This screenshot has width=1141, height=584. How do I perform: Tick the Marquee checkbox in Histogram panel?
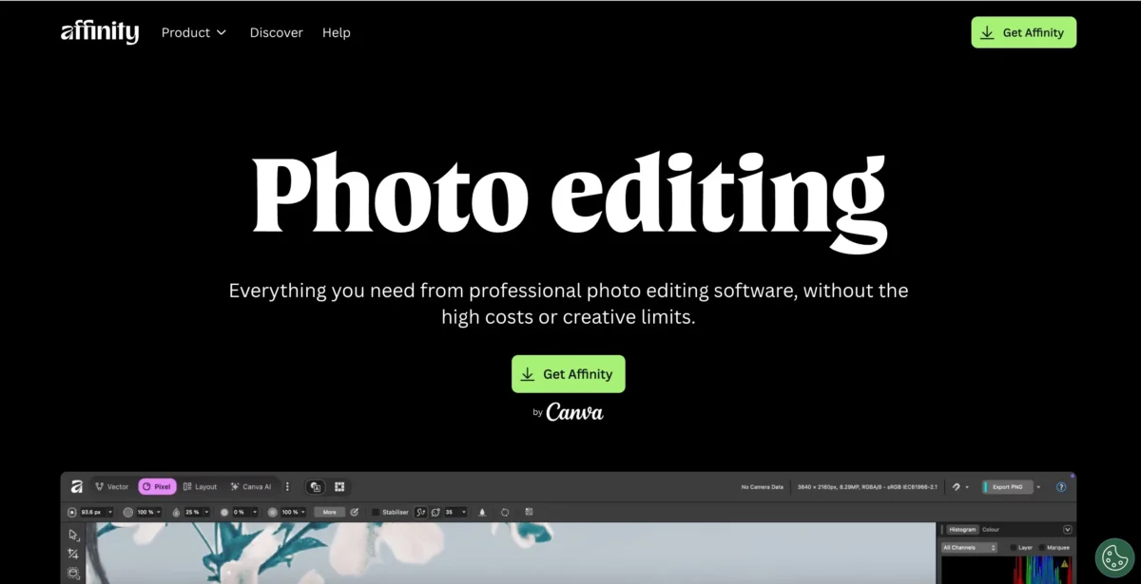(x=1043, y=548)
